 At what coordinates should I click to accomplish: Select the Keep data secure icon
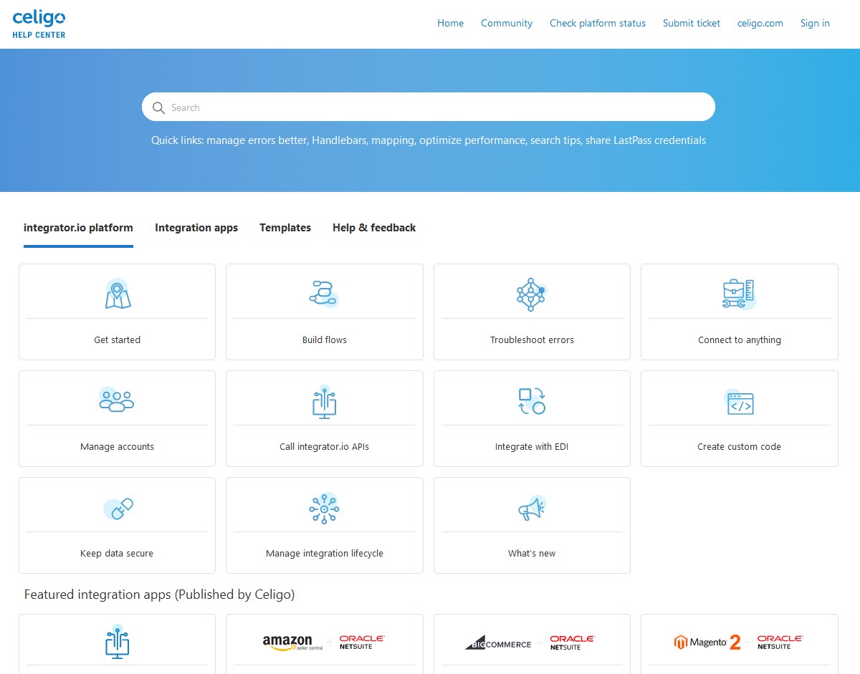click(118, 509)
